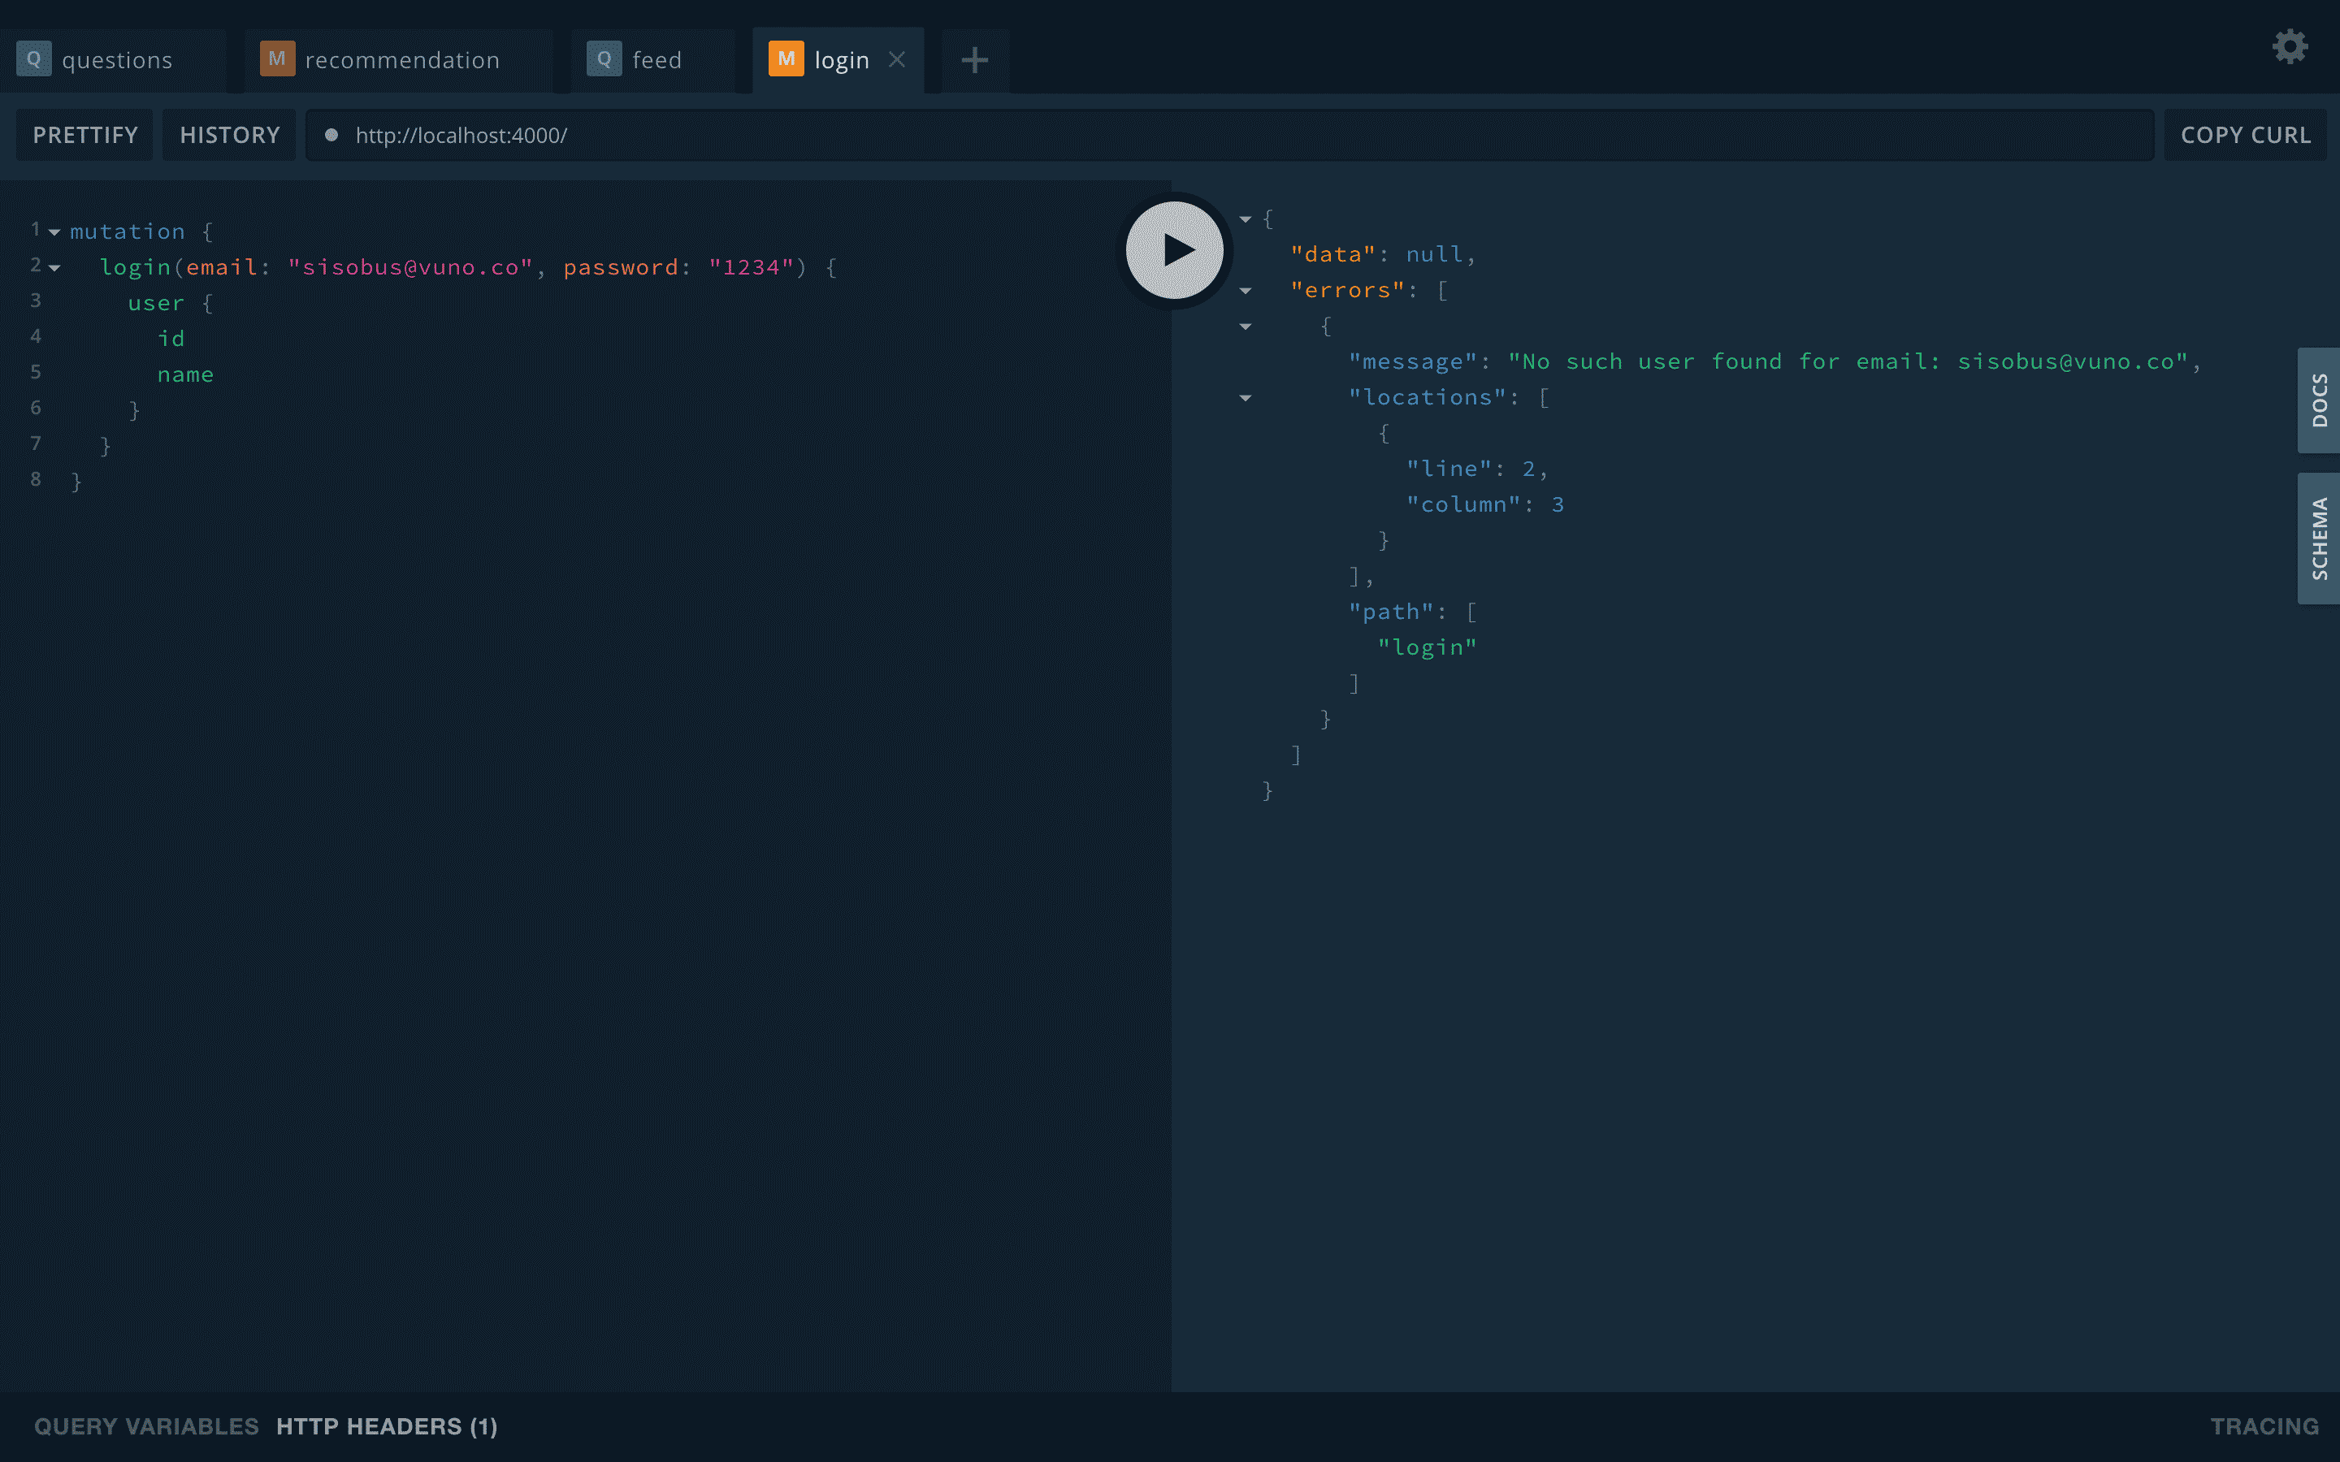This screenshot has height=1462, width=2340.
Task: Click the M icon on recommendation tab
Action: pos(278,59)
